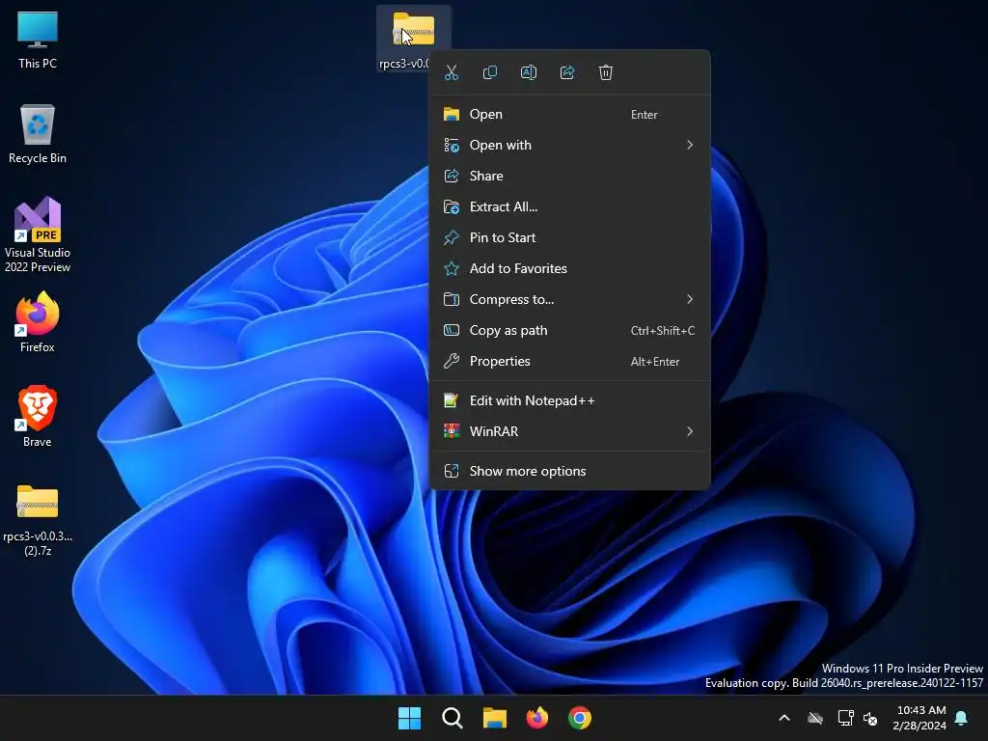Select the Brave desktop shortcut

pyautogui.click(x=38, y=417)
